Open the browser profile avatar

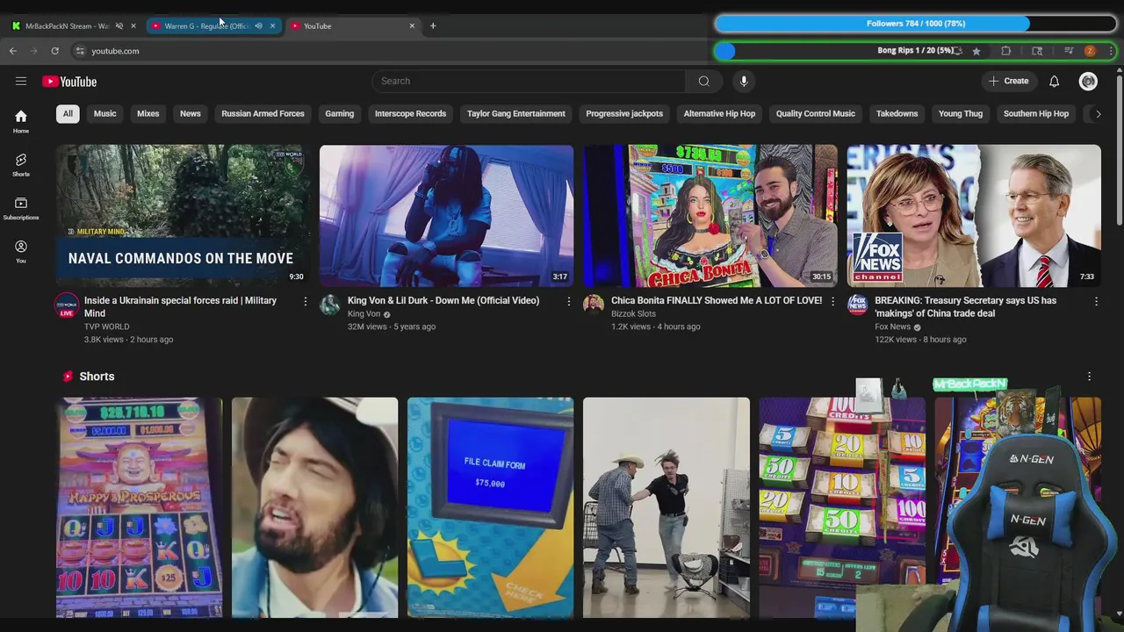point(1090,51)
